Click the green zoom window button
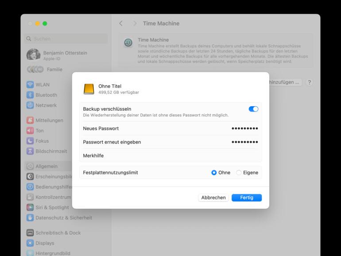 pyautogui.click(x=45, y=23)
